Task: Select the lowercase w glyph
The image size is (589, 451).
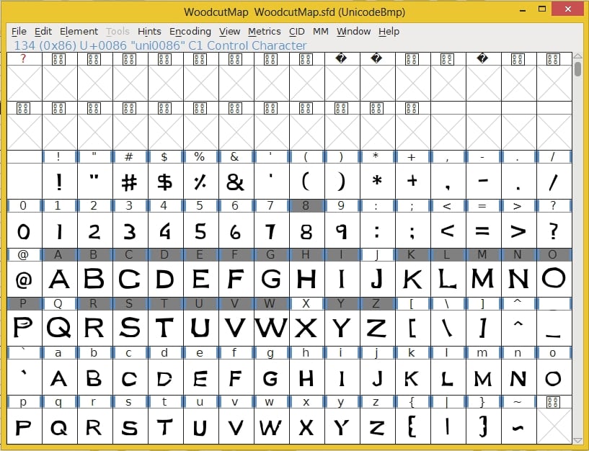Action: [x=272, y=427]
